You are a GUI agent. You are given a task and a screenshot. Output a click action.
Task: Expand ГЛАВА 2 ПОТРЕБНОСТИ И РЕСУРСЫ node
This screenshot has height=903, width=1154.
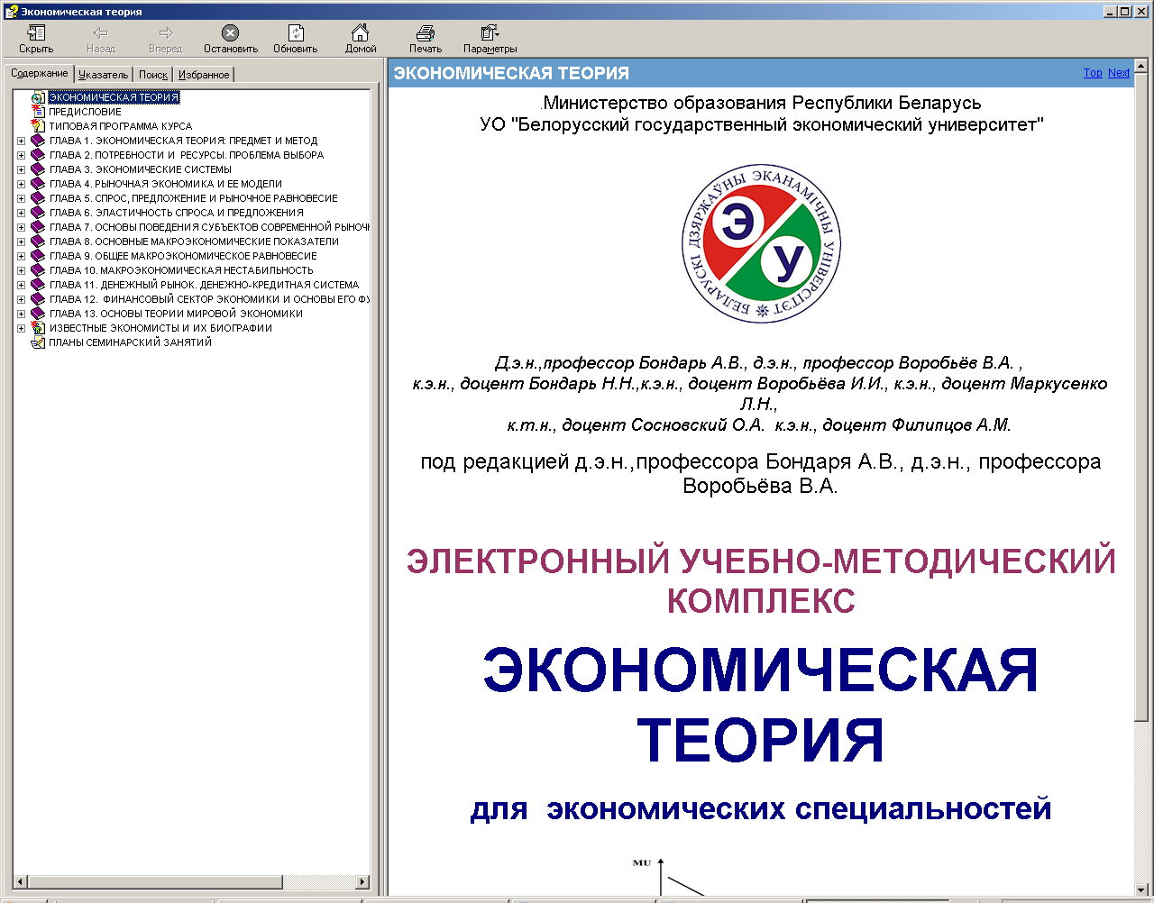coord(22,155)
